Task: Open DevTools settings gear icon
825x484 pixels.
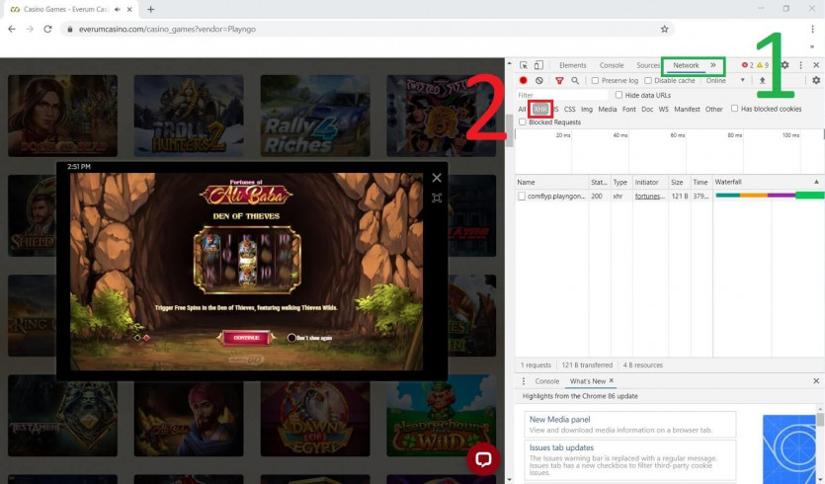Action: pyautogui.click(x=784, y=65)
